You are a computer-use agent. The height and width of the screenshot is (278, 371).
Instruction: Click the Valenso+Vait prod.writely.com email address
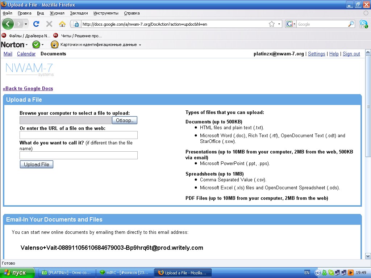pyautogui.click(x=112, y=248)
